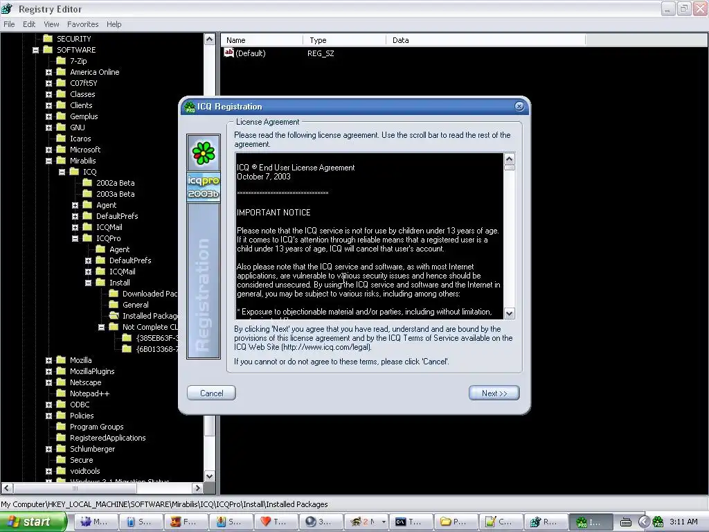Select the Icaros folder icon

pyautogui.click(x=61, y=139)
